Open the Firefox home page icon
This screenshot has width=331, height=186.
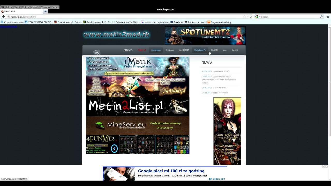[x=328, y=17]
